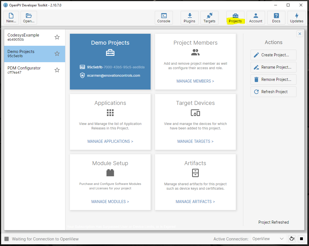Image resolution: width=309 pixels, height=246 pixels.
Task: Select the CodesysExample project in list
Action: pyautogui.click(x=35, y=37)
